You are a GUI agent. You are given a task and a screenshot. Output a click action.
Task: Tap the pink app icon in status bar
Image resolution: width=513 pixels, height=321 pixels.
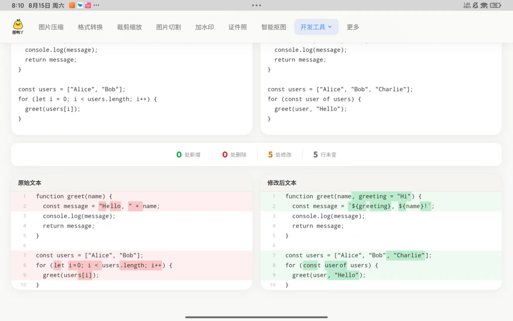(88, 5)
